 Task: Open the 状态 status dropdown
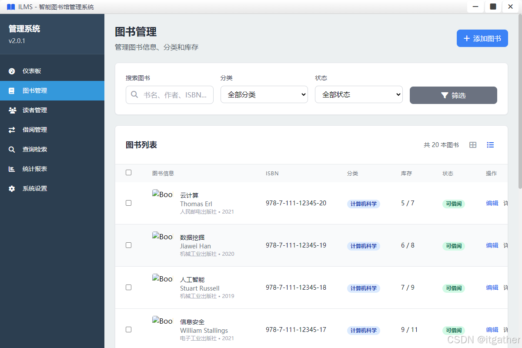tap(358, 94)
